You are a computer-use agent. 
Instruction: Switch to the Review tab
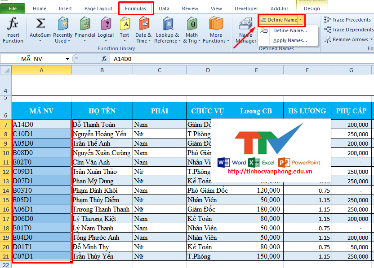[x=190, y=9]
